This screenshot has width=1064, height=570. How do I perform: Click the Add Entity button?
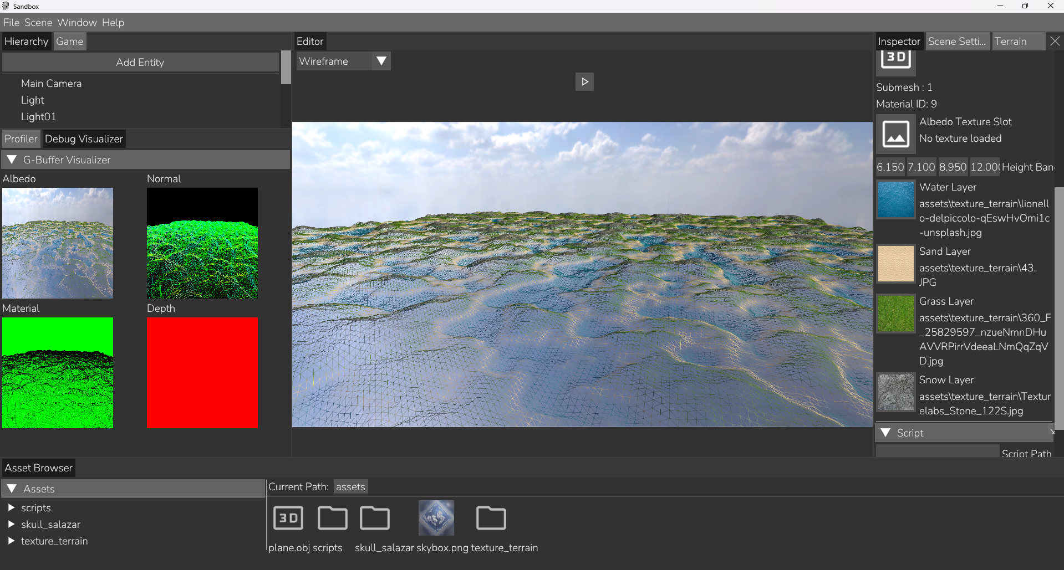tap(140, 63)
